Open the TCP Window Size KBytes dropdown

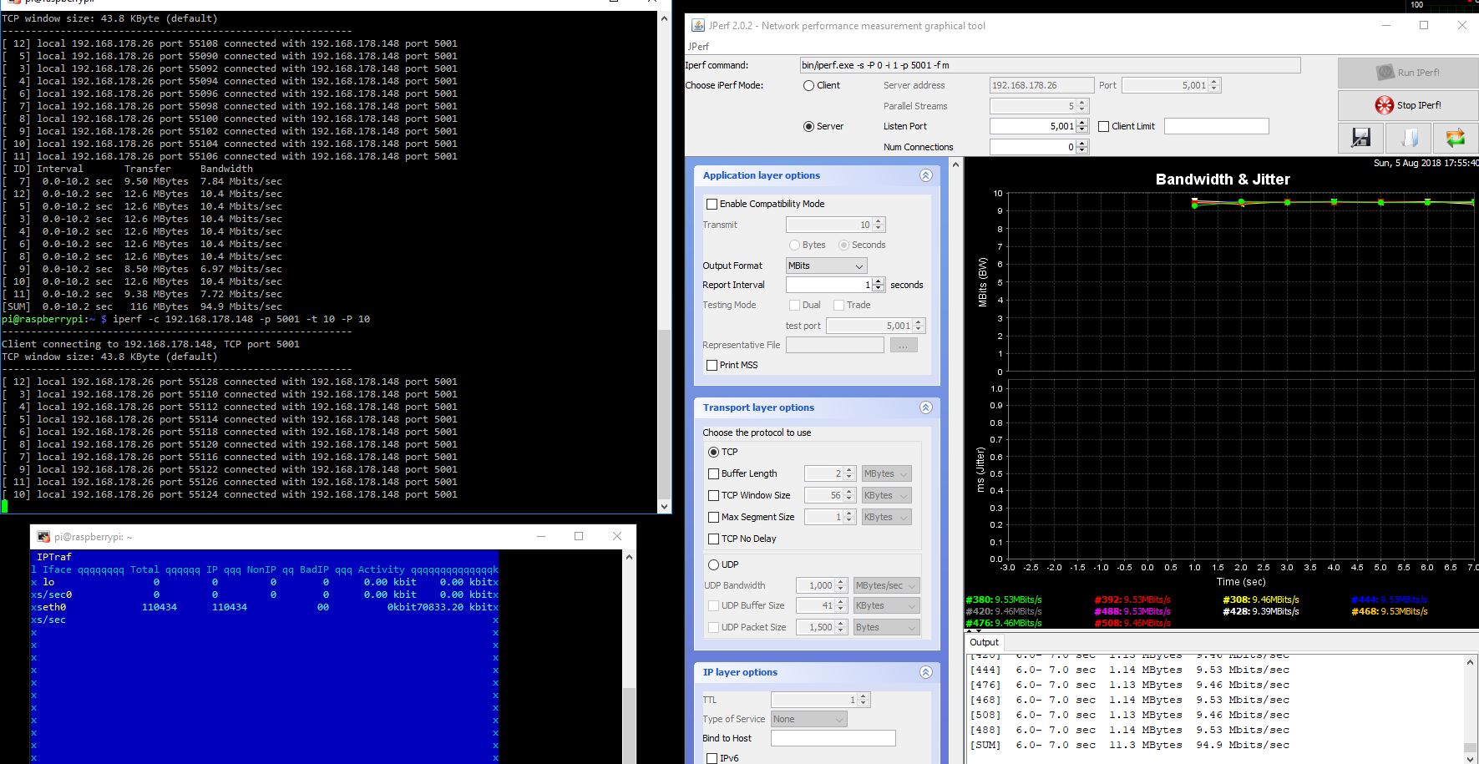pyautogui.click(x=886, y=495)
